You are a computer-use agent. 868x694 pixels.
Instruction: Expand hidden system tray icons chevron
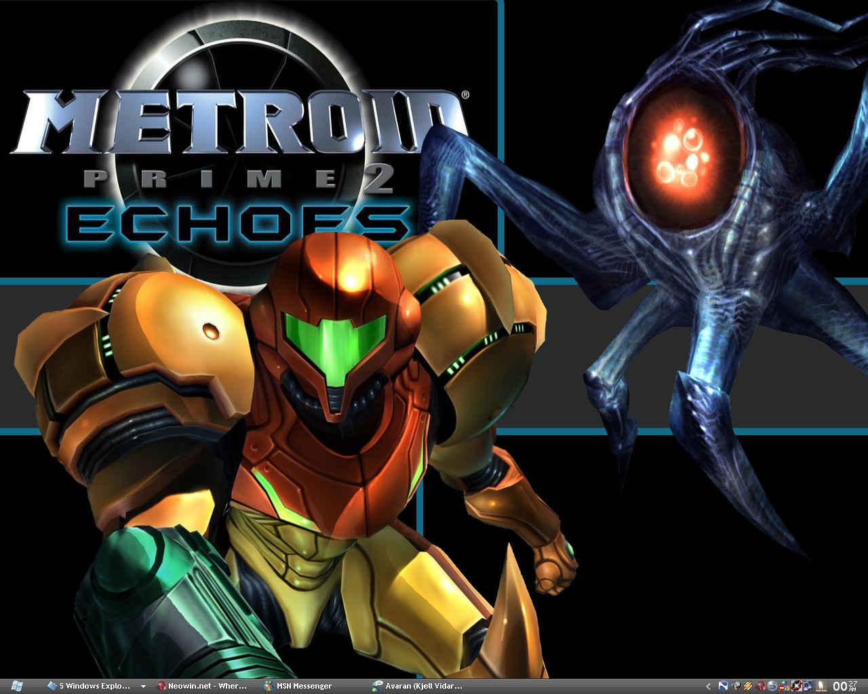coord(708,686)
